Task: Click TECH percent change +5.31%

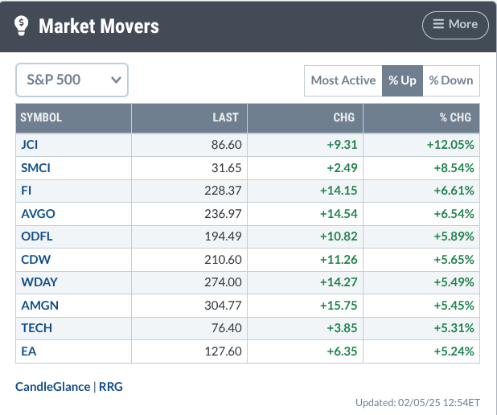Action: click(454, 328)
